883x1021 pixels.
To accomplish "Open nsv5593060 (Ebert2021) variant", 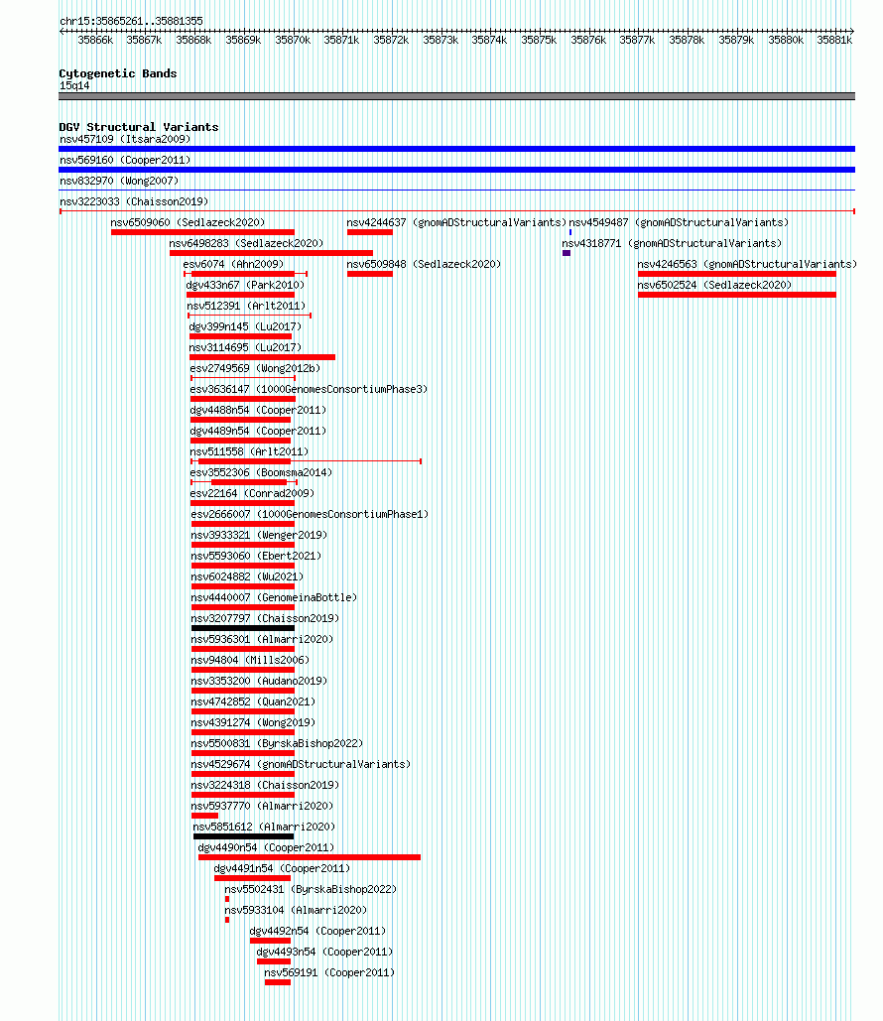I will (257, 556).
